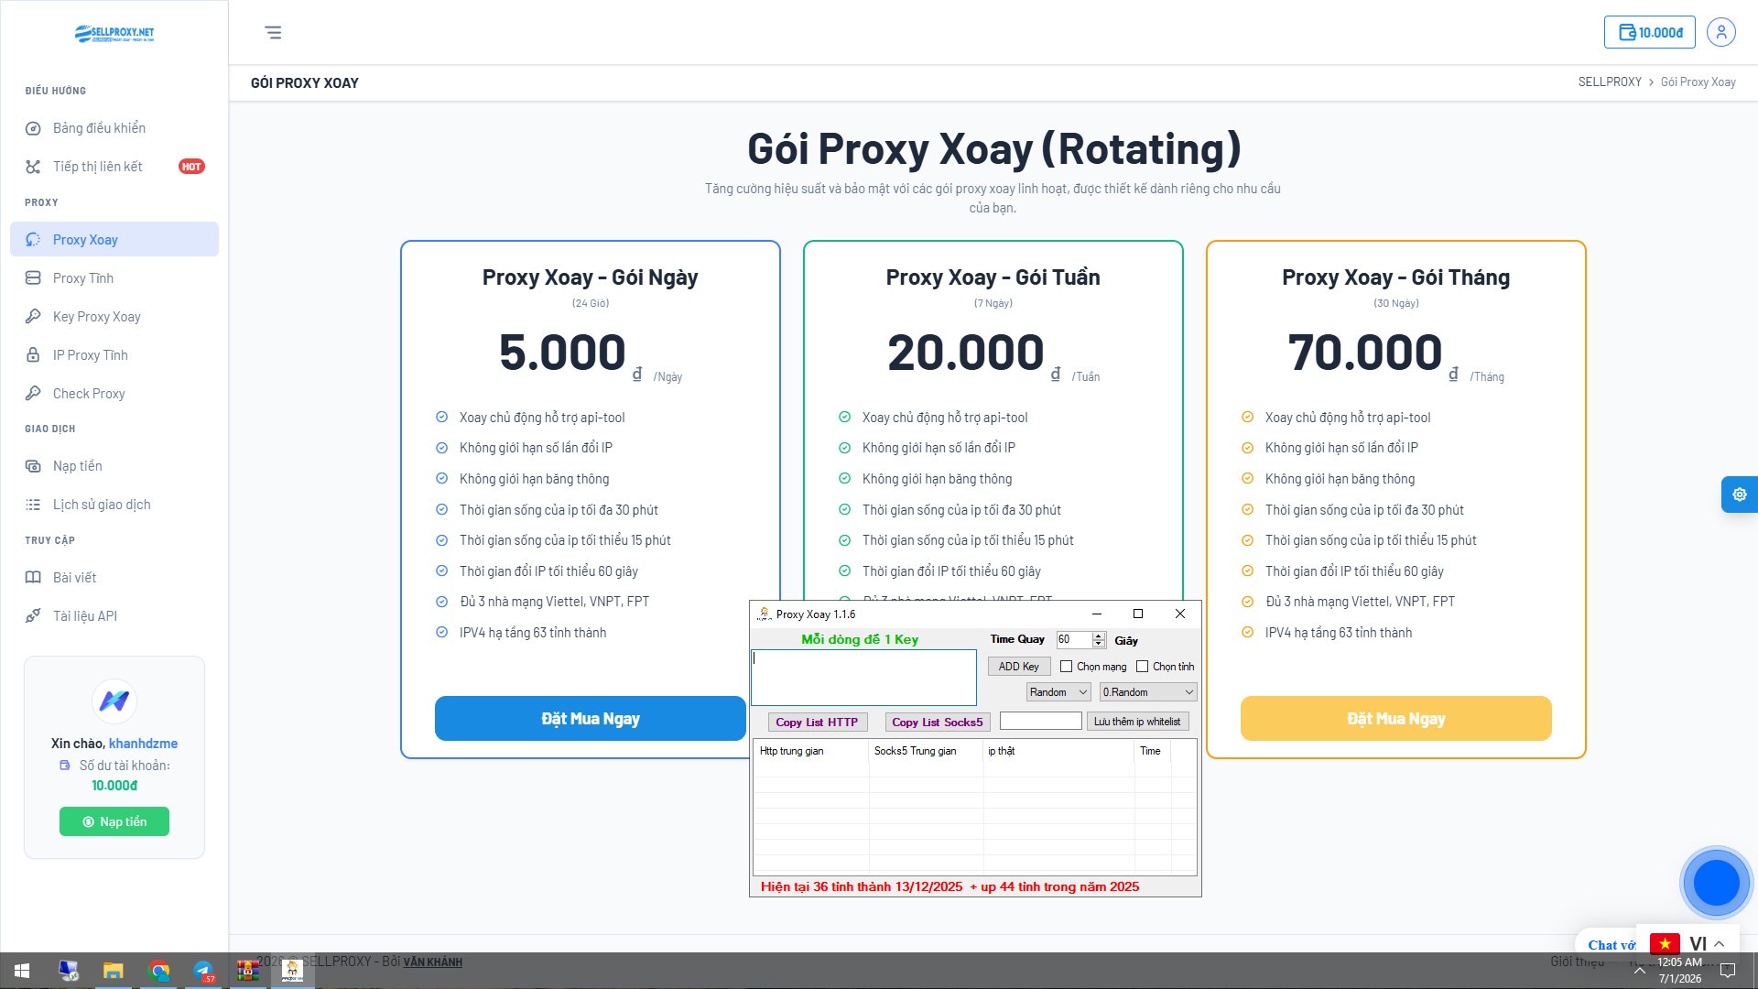1758x989 pixels.
Task: Increase the Time Quay spinner value
Action: 1099,636
